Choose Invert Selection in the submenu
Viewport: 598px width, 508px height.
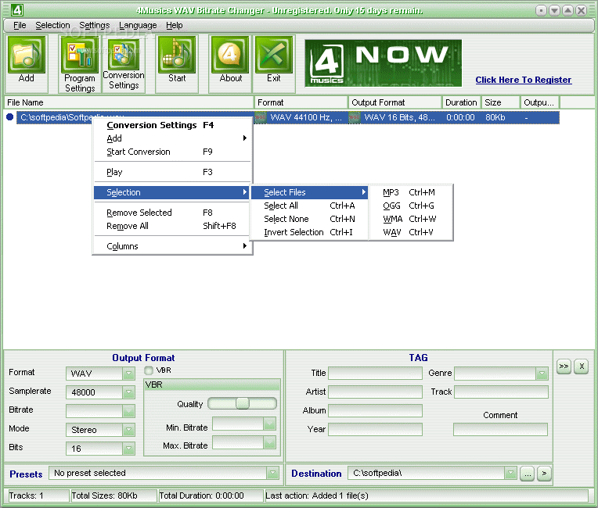tap(309, 232)
